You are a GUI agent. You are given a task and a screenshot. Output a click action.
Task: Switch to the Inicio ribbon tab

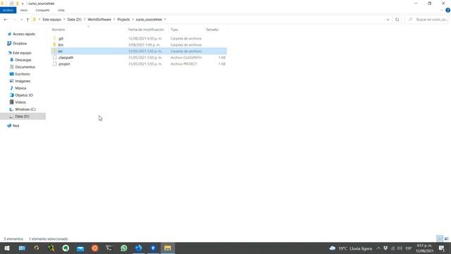[x=24, y=10]
